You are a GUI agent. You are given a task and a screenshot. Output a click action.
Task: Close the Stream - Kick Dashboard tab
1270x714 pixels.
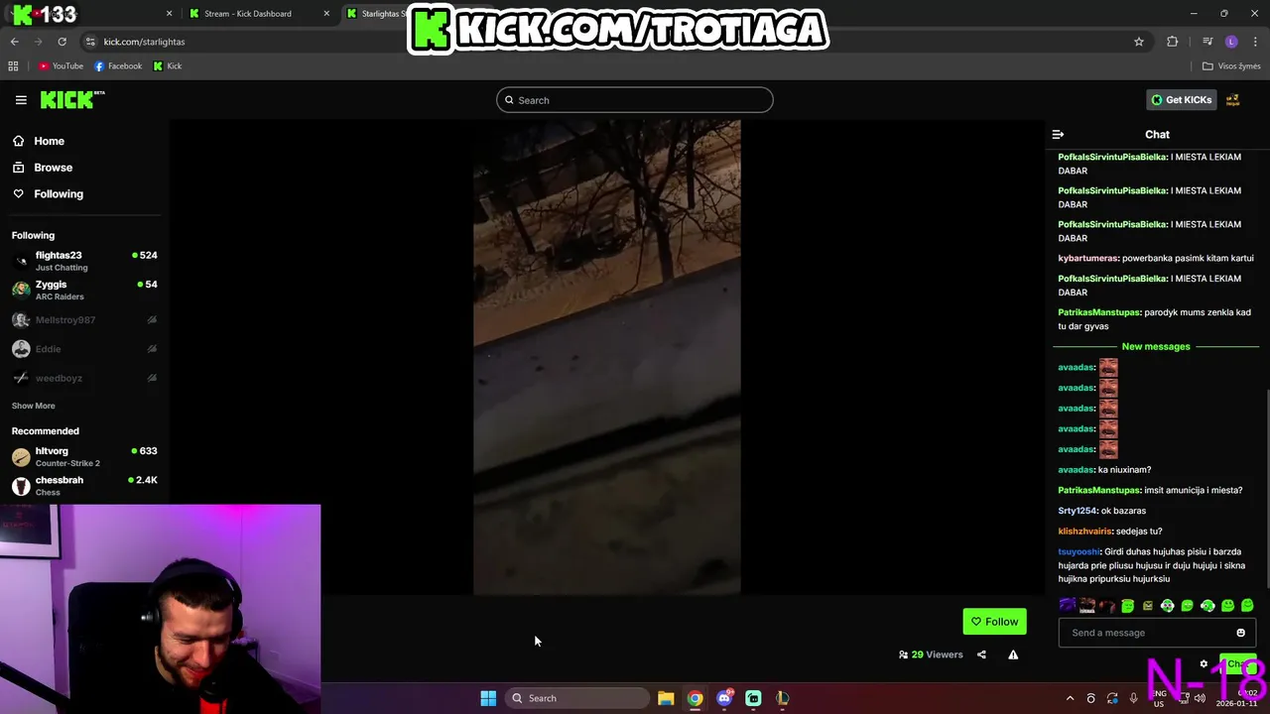tap(326, 14)
